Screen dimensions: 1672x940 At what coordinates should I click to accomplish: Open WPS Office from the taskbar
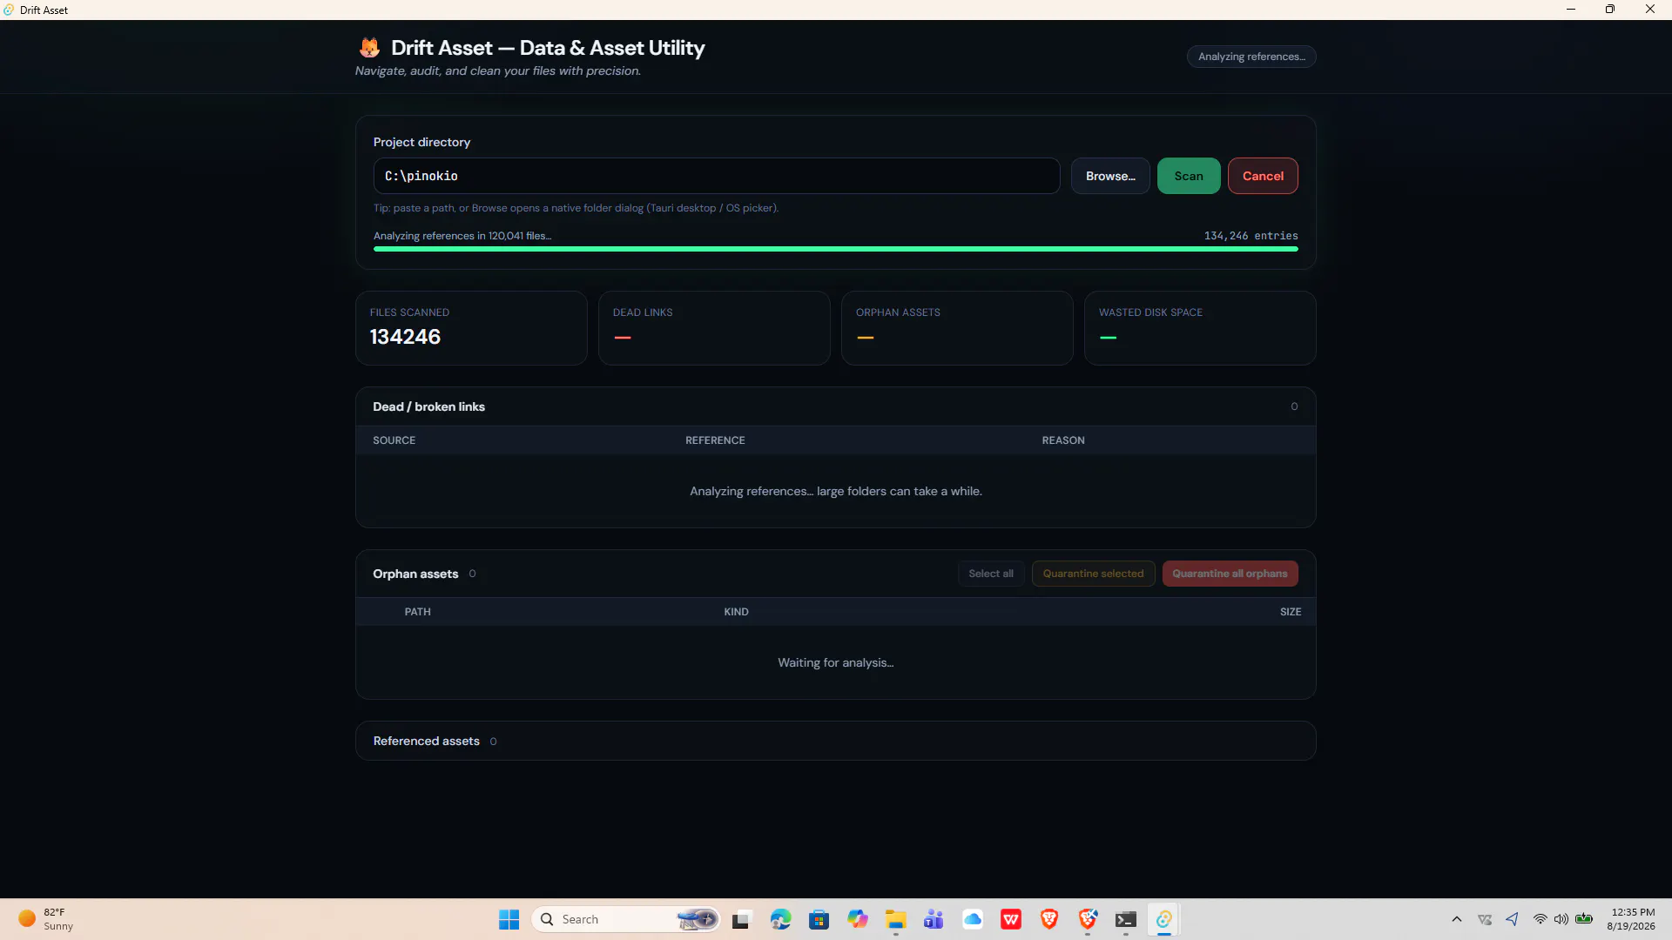pos(1011,919)
